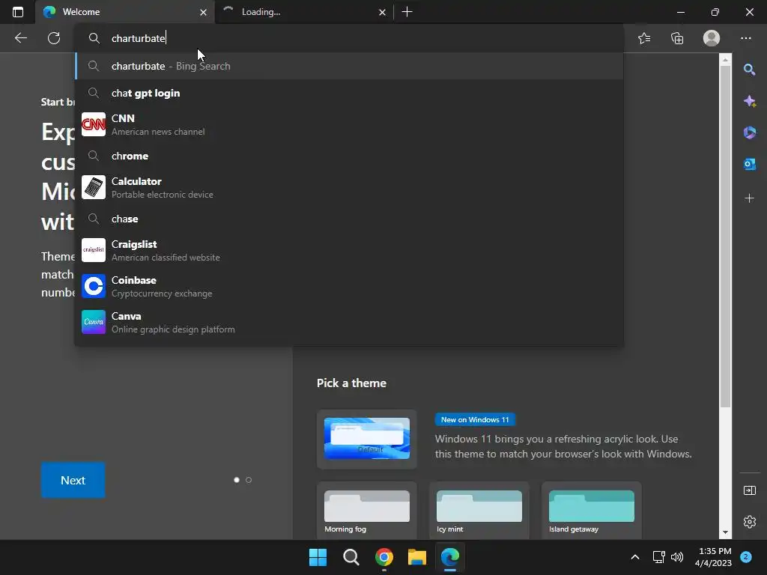
Task: Open the sidebar settings gear icon
Action: [749, 522]
